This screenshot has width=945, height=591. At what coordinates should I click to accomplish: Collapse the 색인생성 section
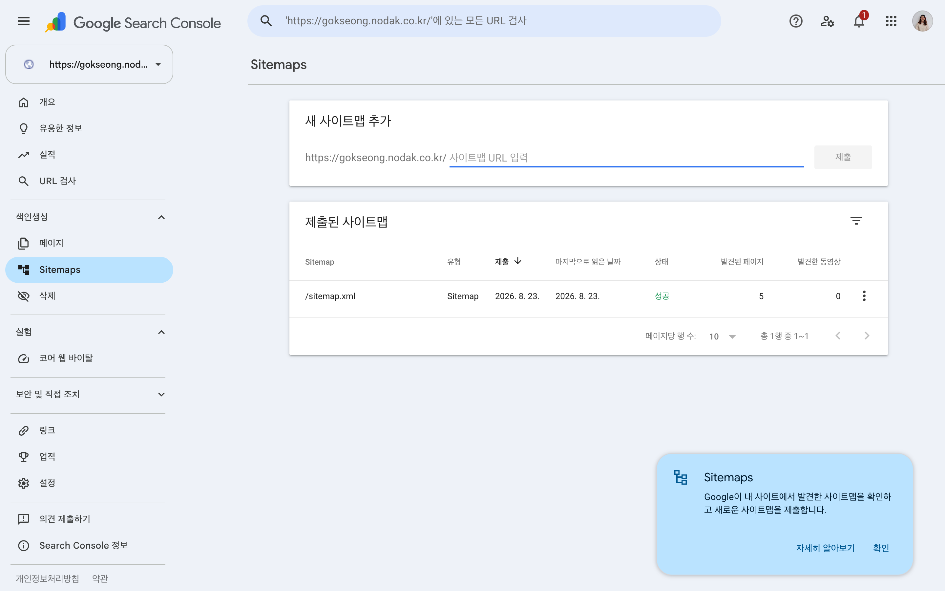coord(161,217)
